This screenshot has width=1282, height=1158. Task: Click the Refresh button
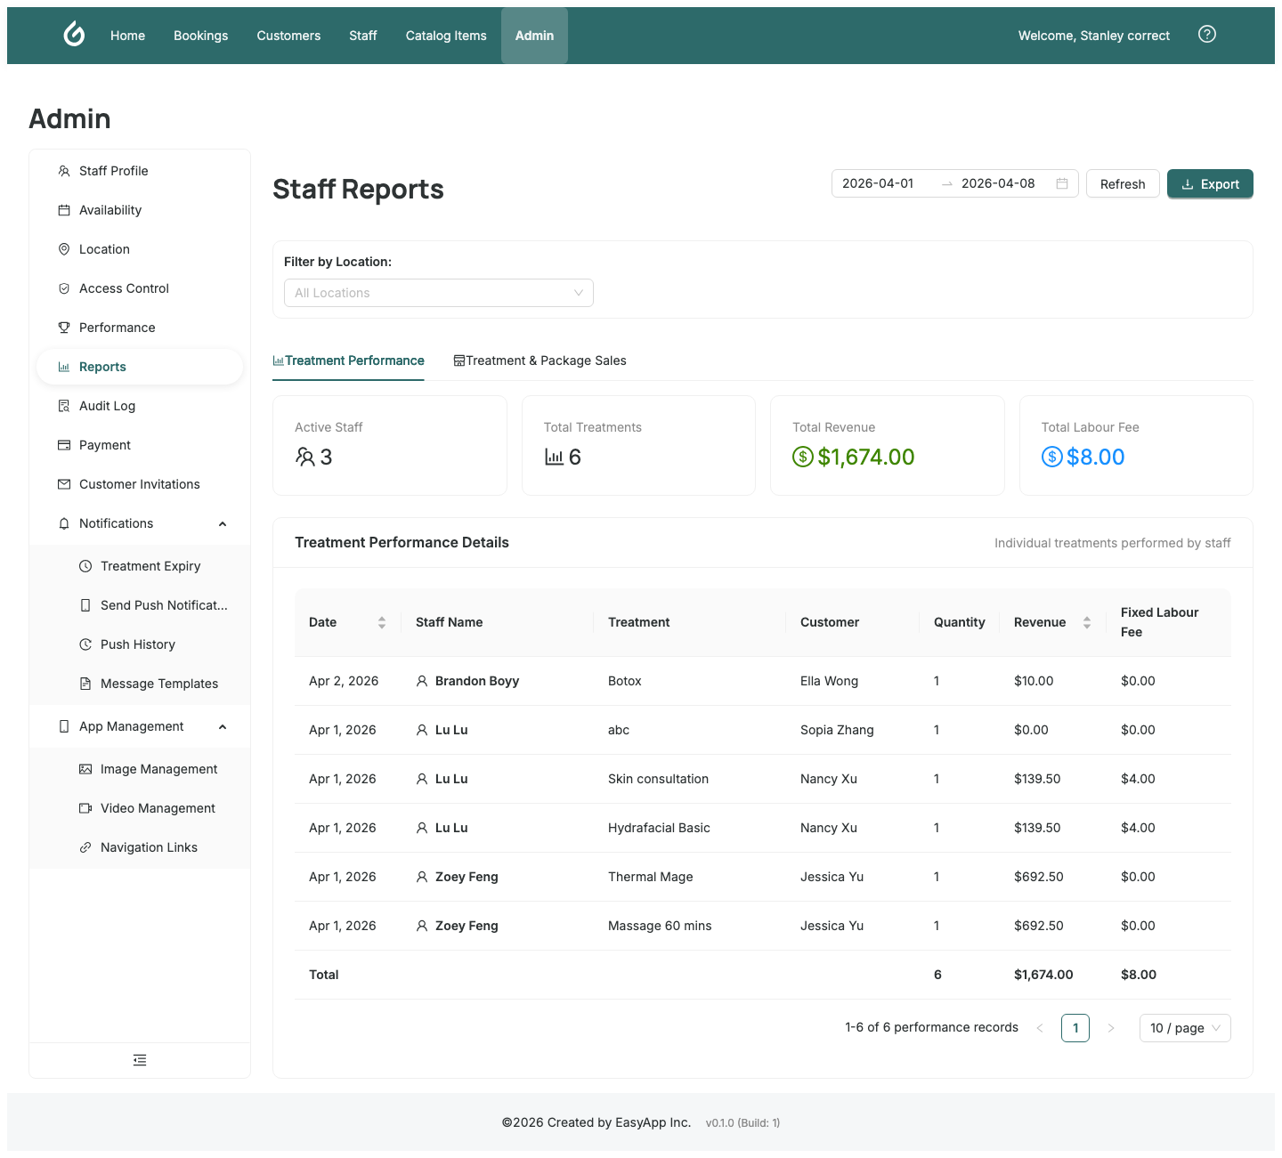point(1123,184)
